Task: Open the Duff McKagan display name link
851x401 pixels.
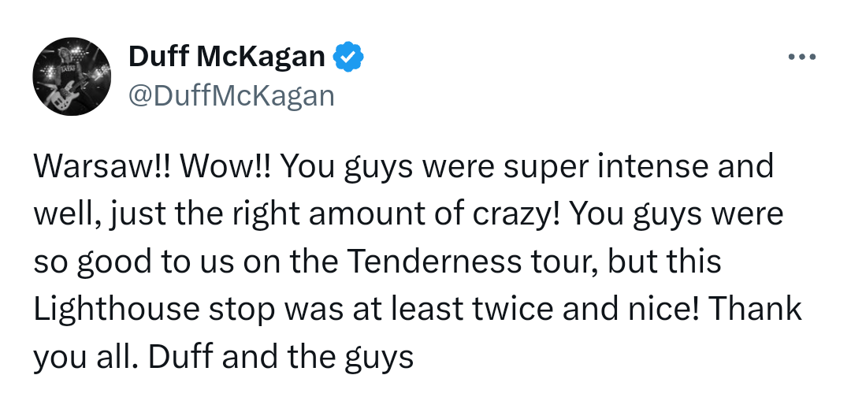Action: 226,57
